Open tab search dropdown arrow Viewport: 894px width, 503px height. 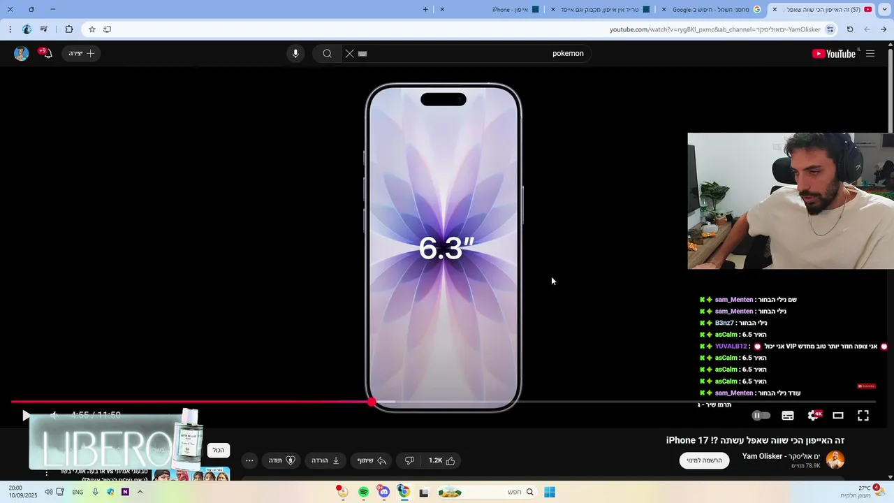point(884,10)
